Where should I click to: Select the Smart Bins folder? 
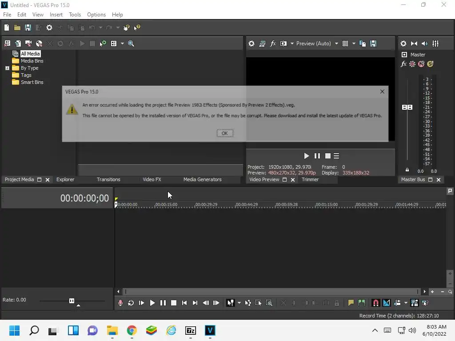pyautogui.click(x=32, y=82)
